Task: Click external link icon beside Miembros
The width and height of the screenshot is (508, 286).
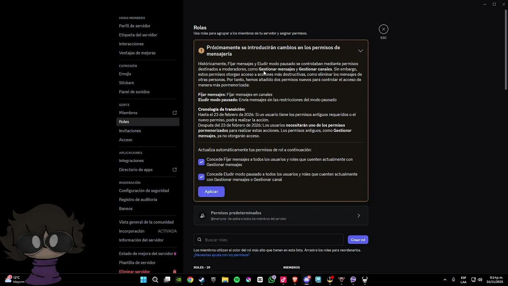Action: (175, 113)
